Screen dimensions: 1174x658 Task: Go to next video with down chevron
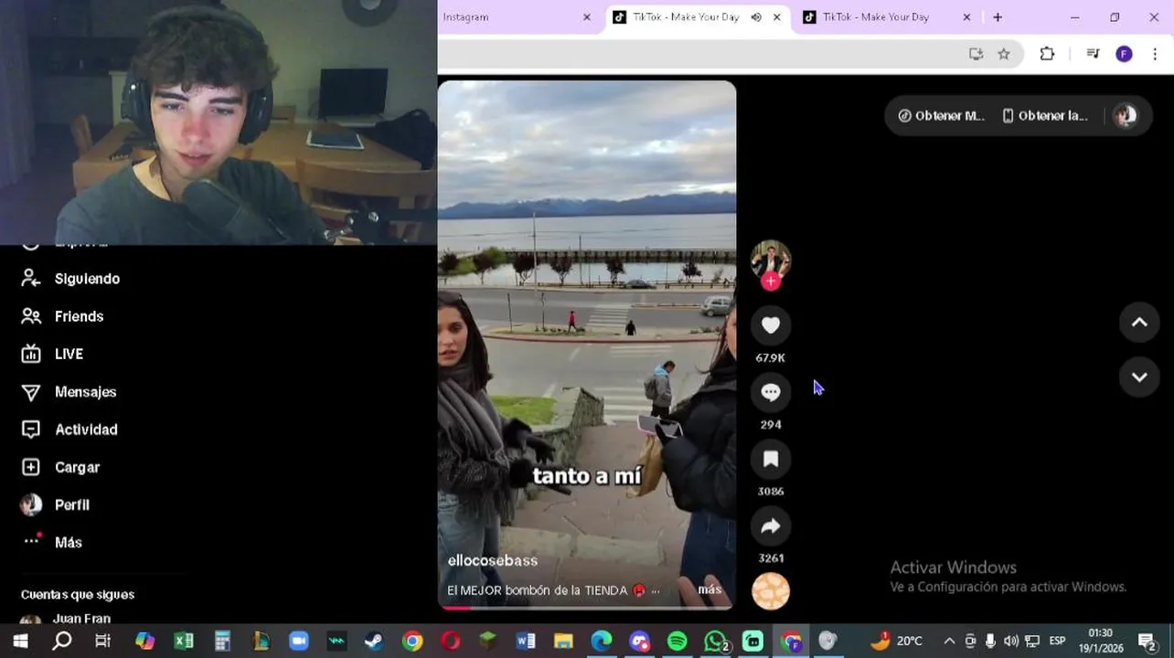click(1139, 377)
